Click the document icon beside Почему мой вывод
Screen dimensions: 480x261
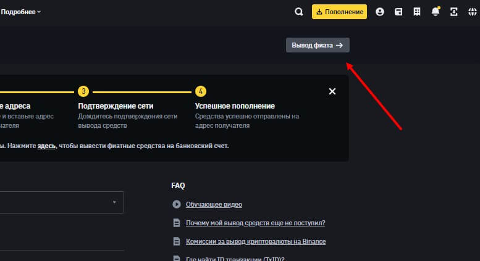coord(177,223)
